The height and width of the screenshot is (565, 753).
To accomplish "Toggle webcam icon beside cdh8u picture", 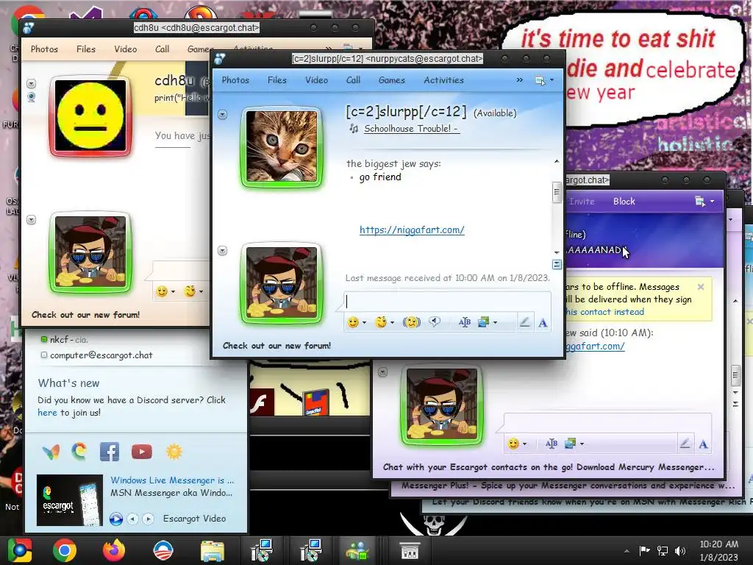I will [x=31, y=97].
